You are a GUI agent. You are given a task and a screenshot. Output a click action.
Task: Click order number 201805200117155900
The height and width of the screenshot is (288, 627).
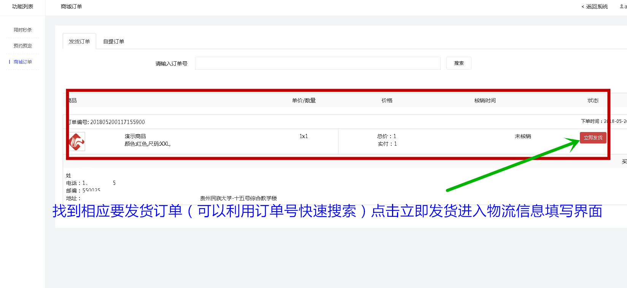click(x=117, y=122)
